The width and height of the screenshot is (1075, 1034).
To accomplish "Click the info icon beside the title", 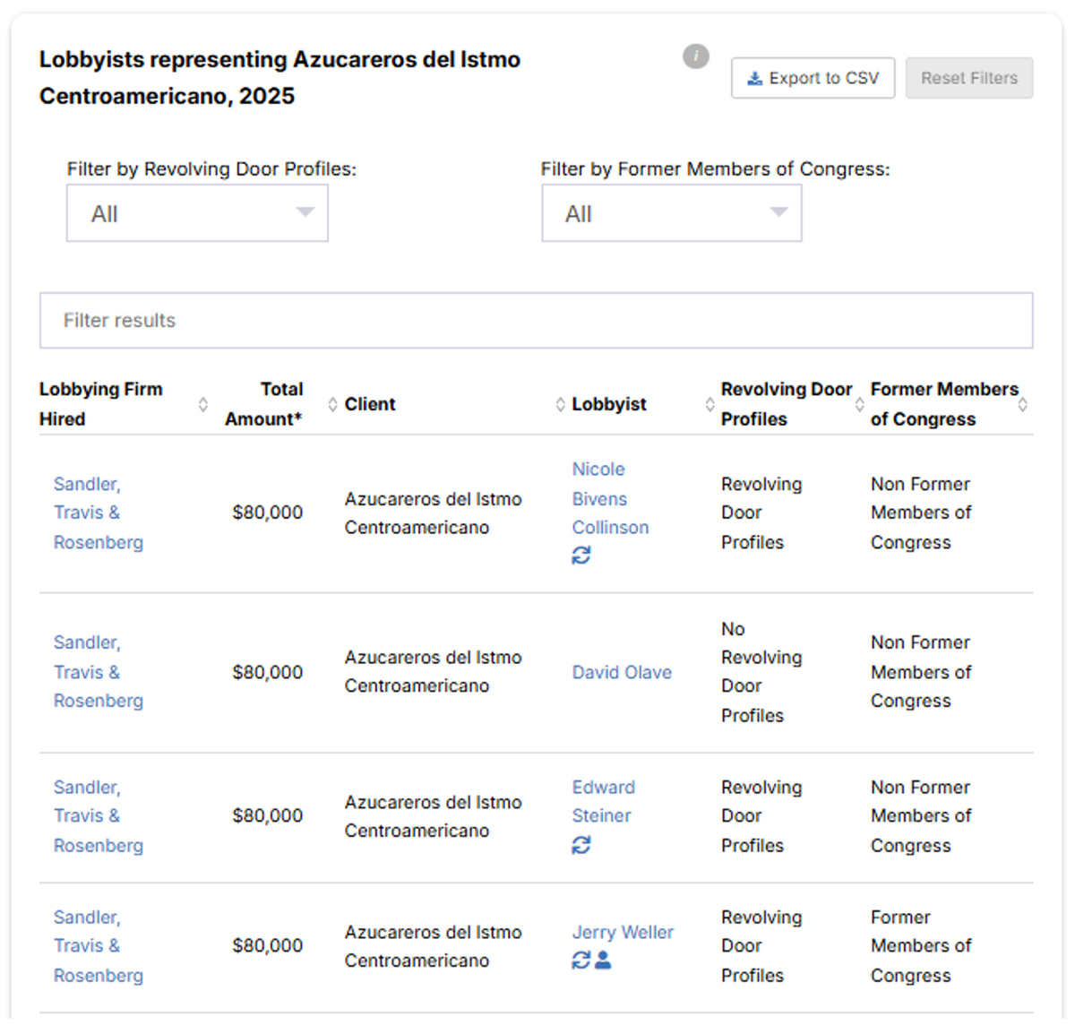I will click(x=696, y=56).
